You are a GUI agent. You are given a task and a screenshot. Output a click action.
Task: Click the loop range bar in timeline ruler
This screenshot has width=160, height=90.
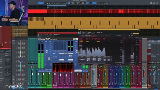click(x=56, y=6)
